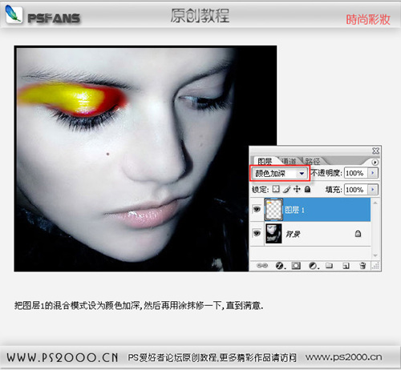Toggle lock image pixels brush icon
The width and height of the screenshot is (401, 370).
[286, 189]
